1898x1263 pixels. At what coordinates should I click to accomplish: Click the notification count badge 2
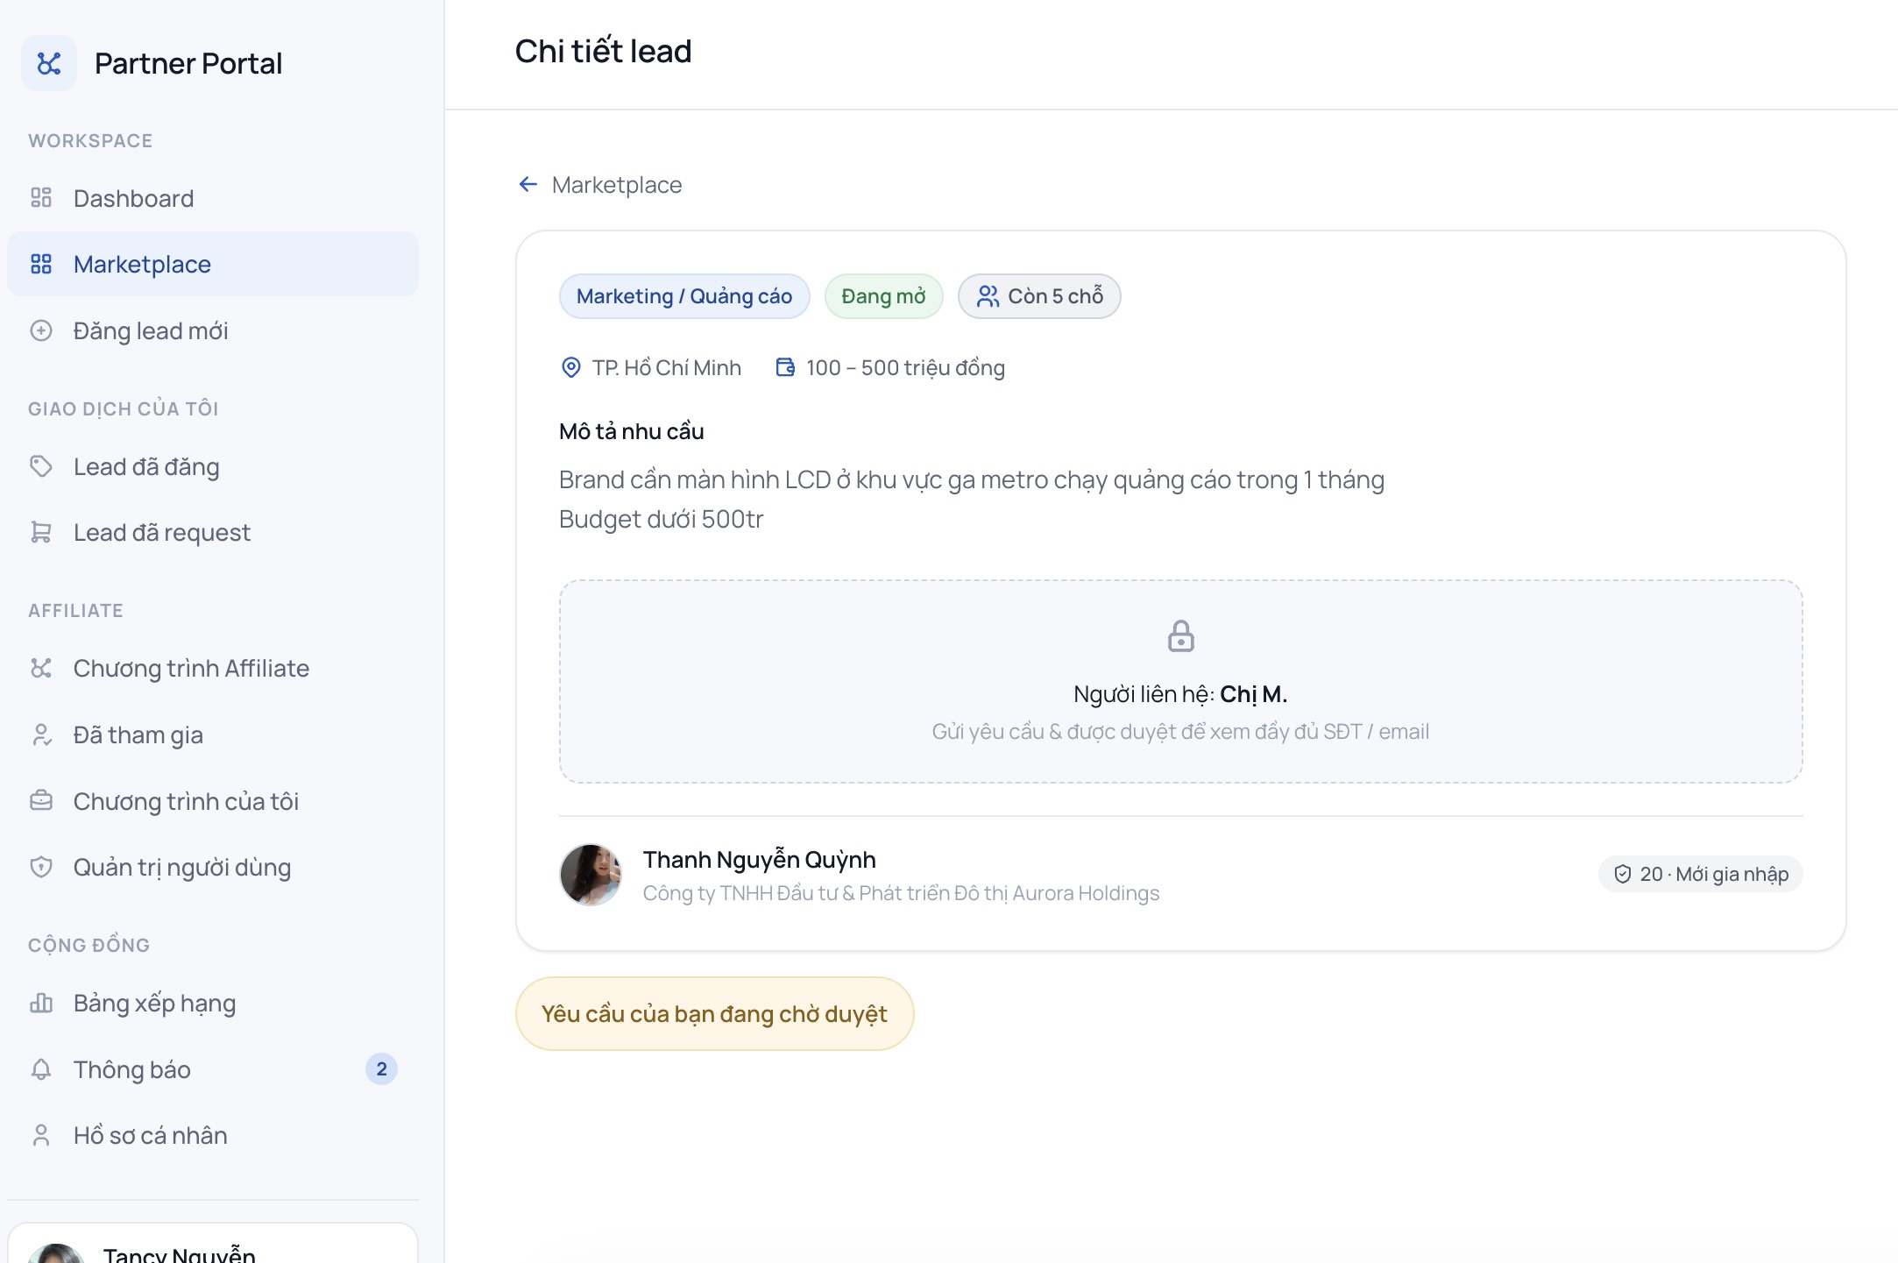click(x=381, y=1068)
